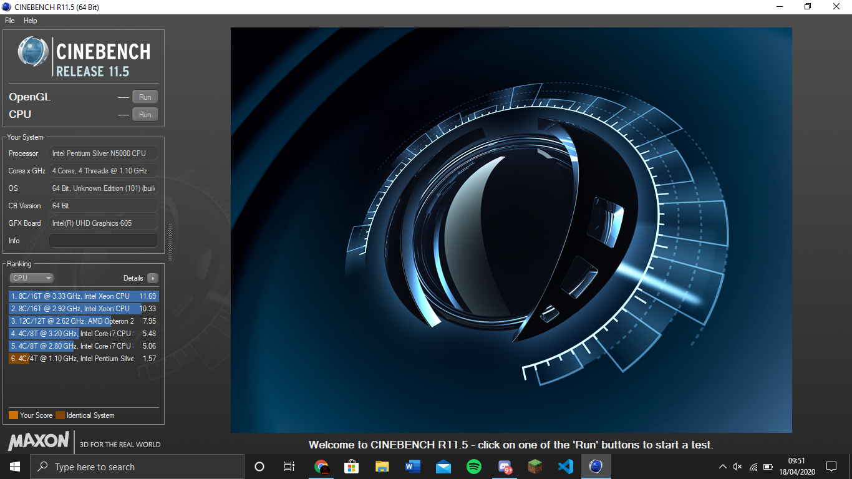The height and width of the screenshot is (479, 852).
Task: Open Discord from the taskbar
Action: (x=505, y=467)
